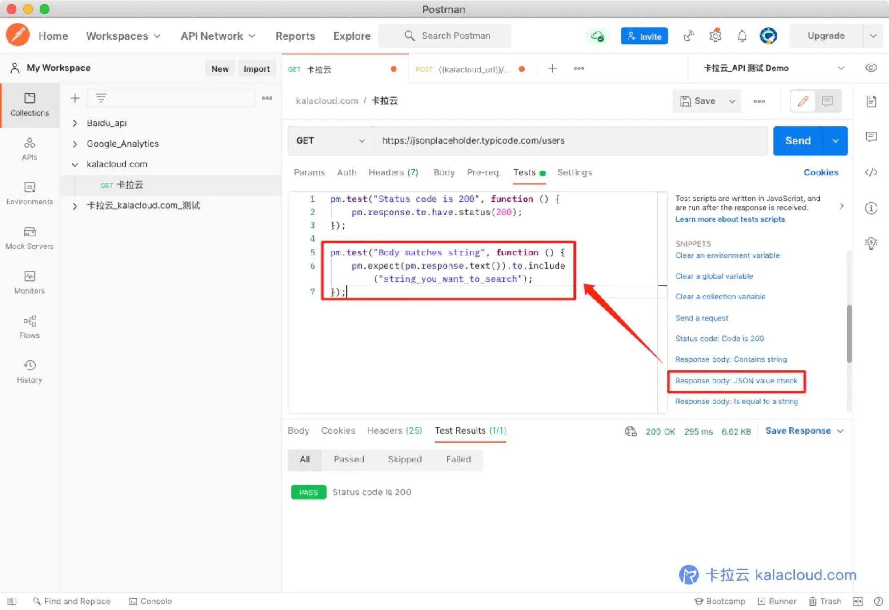Screen dimensions: 889x610
Task: Click the collections filter field
Action: 171,98
